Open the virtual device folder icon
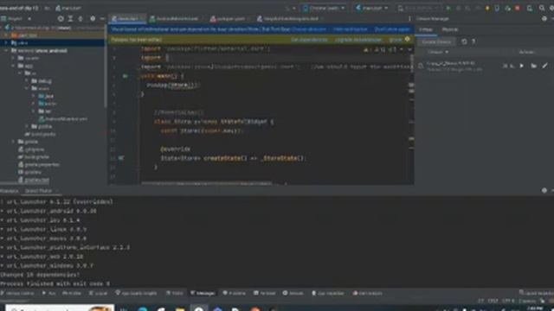The width and height of the screenshot is (554, 311). 533,66
